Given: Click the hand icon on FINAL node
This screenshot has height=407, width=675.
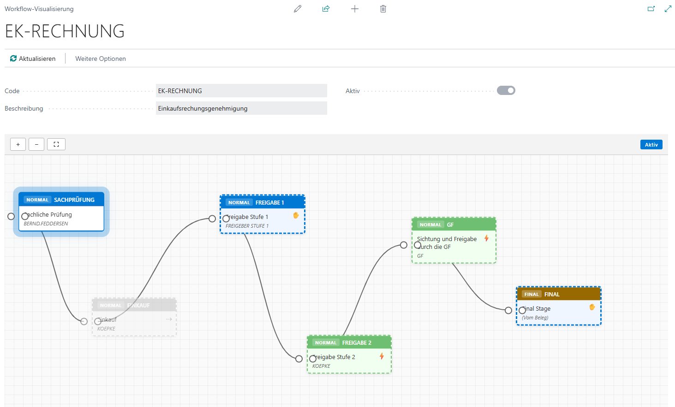Looking at the screenshot, I should (592, 307).
